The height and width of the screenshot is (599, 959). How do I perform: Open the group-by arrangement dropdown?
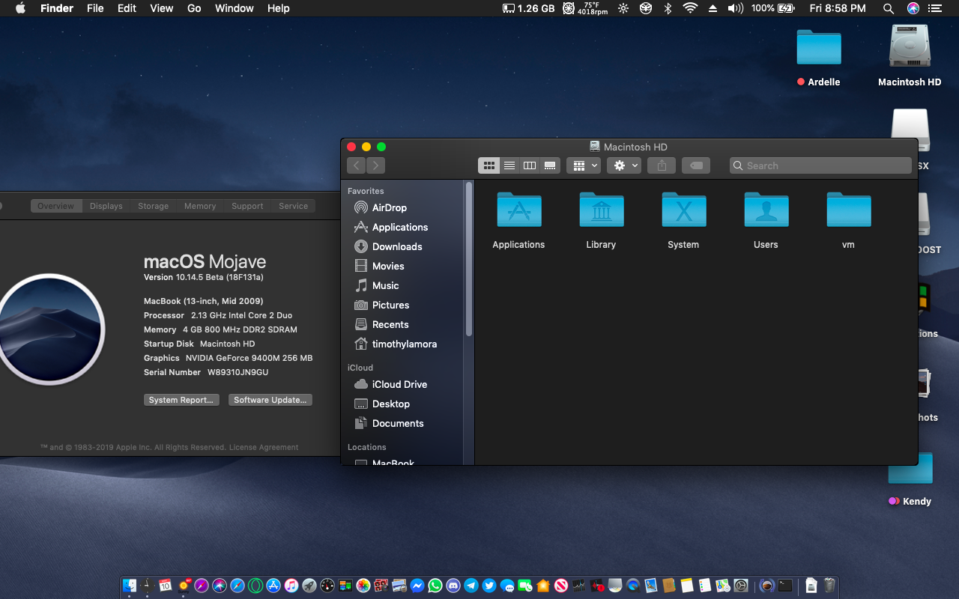584,165
